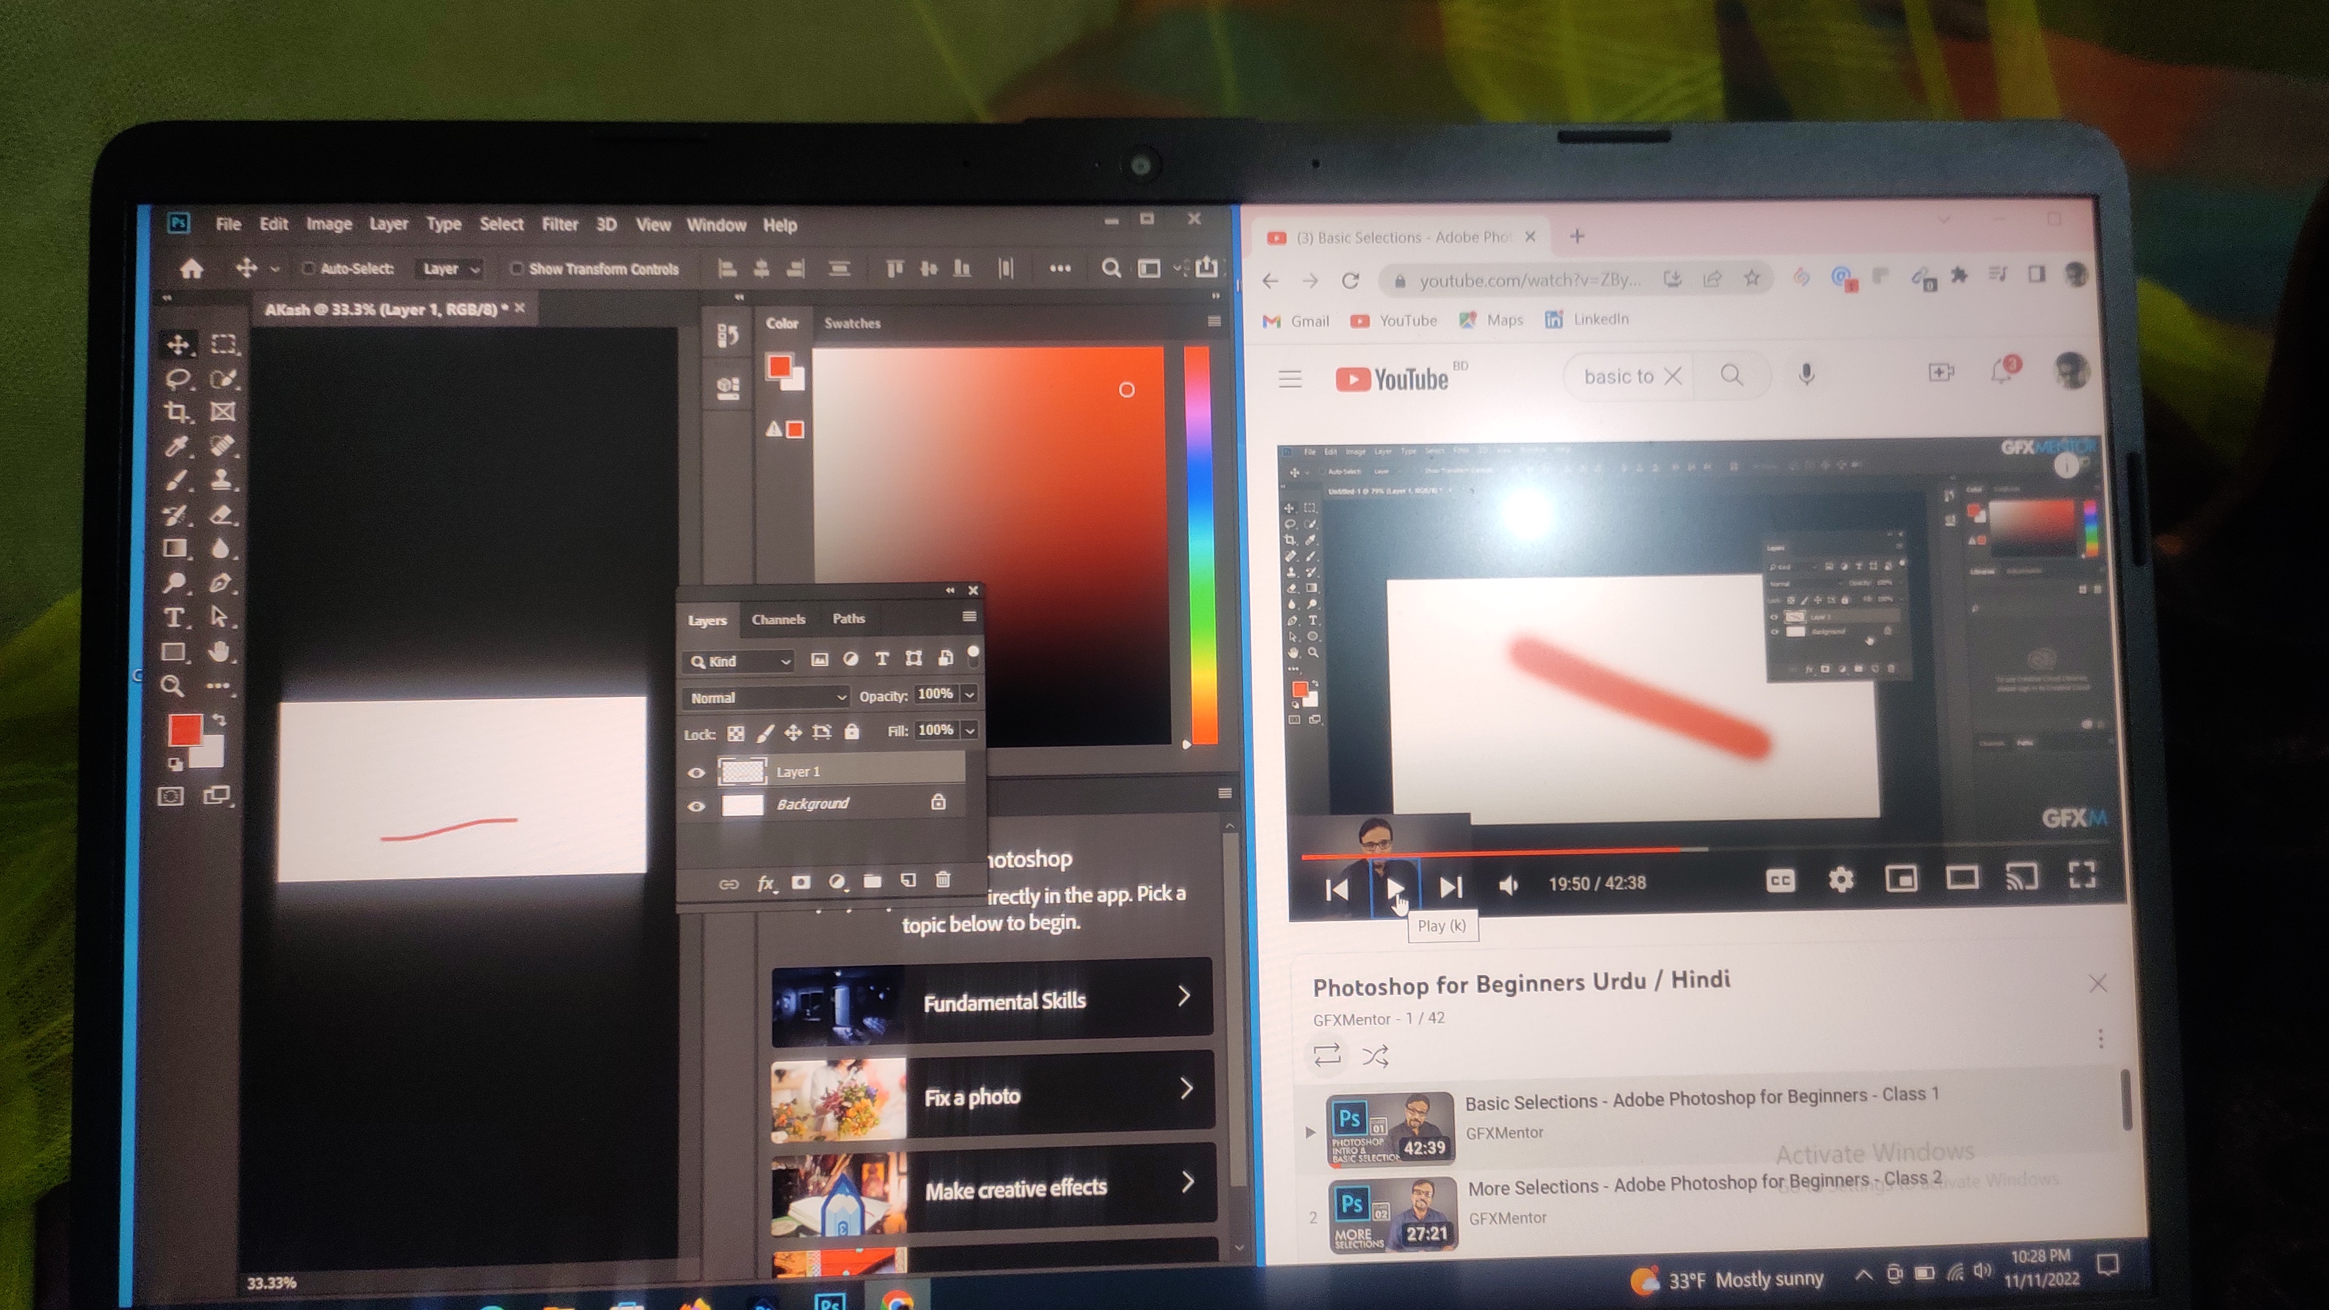
Task: Select the Rectangular Marquee tool
Action: click(224, 345)
